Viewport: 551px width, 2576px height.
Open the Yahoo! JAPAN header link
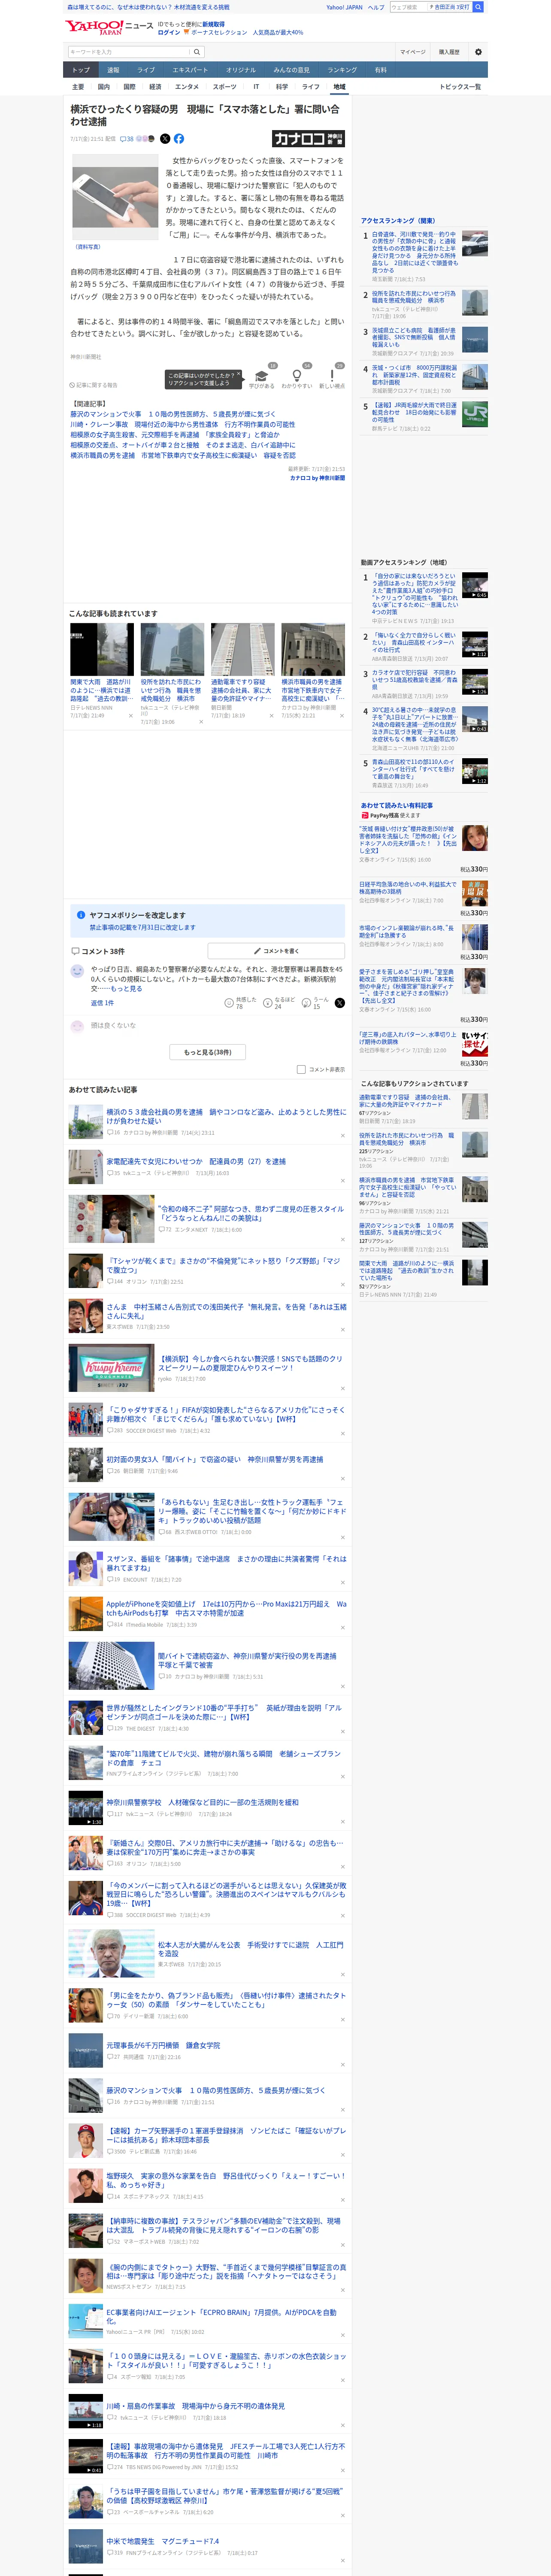(344, 7)
